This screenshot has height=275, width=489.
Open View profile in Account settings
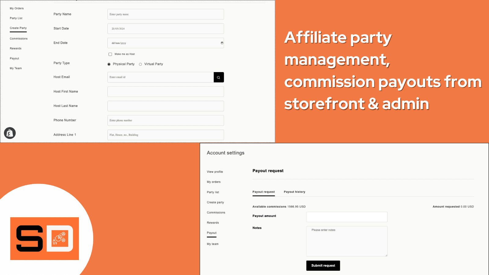(215, 172)
